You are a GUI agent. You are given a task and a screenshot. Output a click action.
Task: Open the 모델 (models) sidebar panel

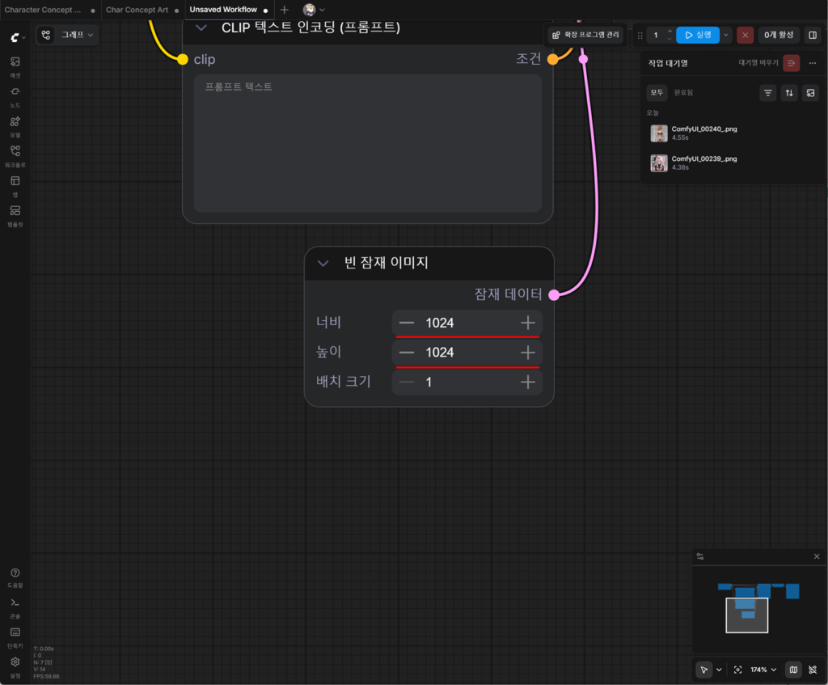pos(15,126)
